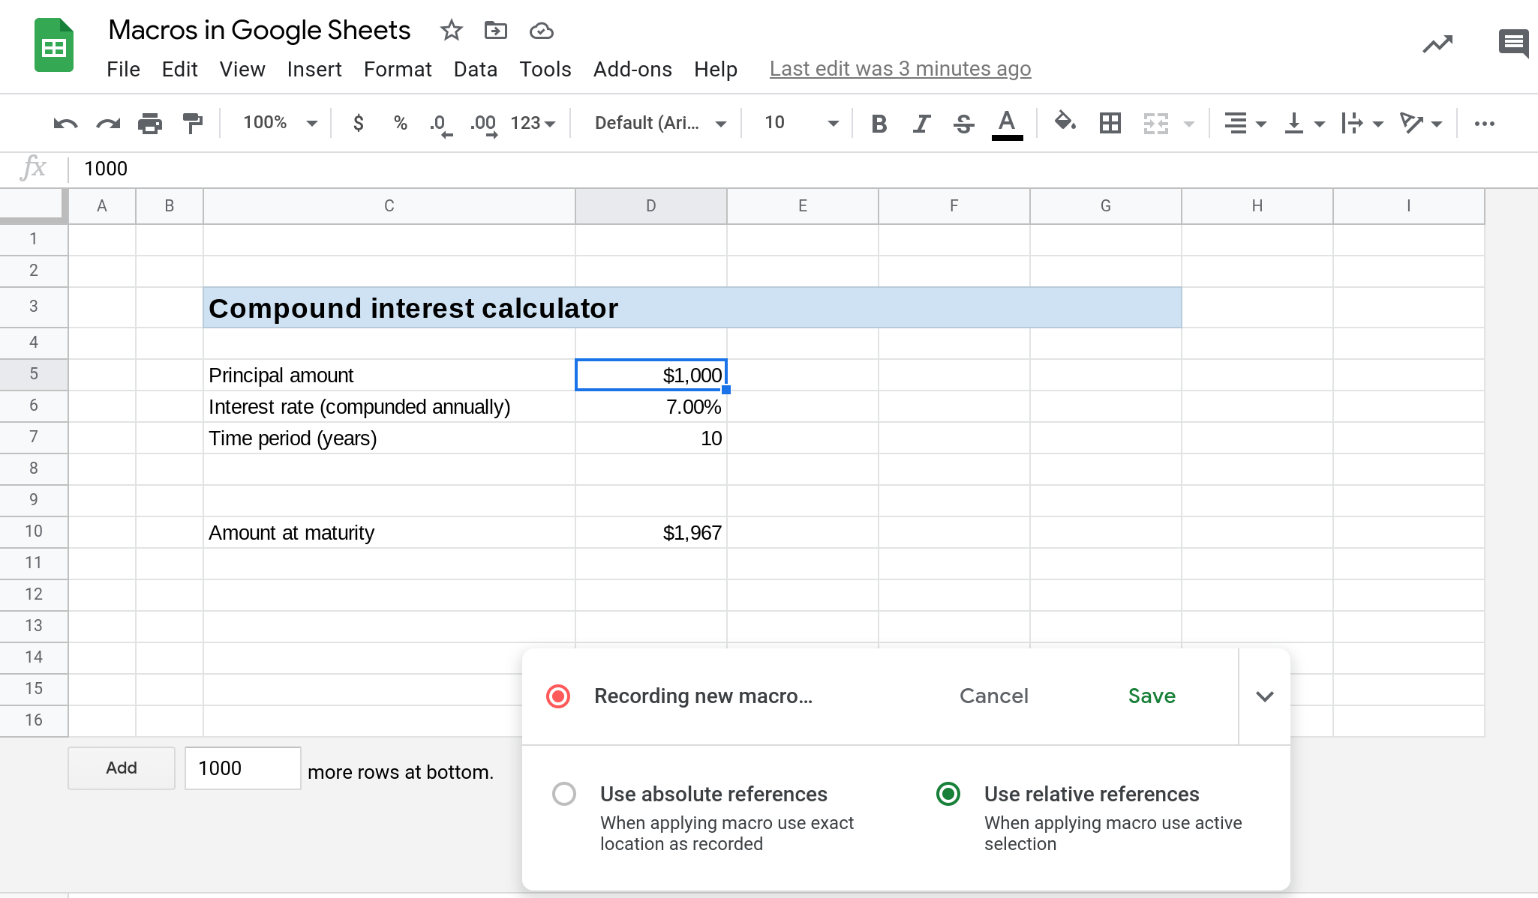Open horizontal align dropdown

[1245, 123]
